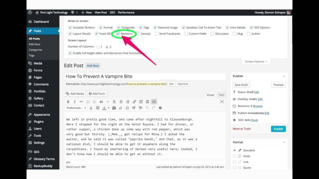Collapse the Publish meta box
319x179 pixels.
click(283, 76)
